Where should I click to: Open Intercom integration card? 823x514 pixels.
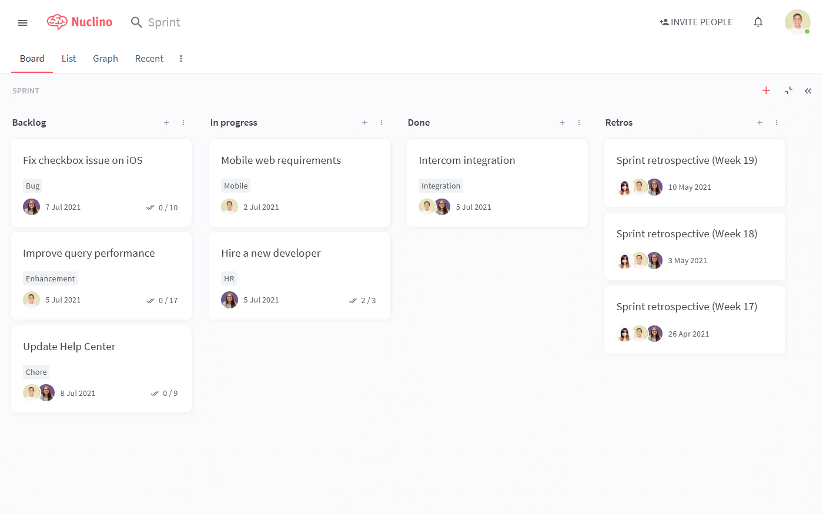497,183
